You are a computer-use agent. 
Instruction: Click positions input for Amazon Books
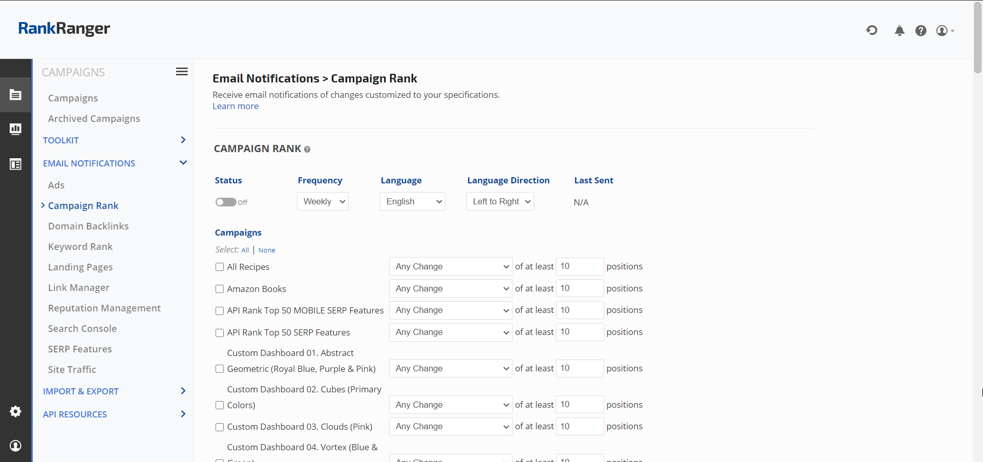coord(579,288)
